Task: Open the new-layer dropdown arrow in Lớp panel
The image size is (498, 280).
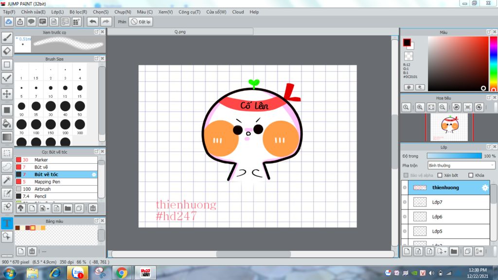Action: point(445,252)
